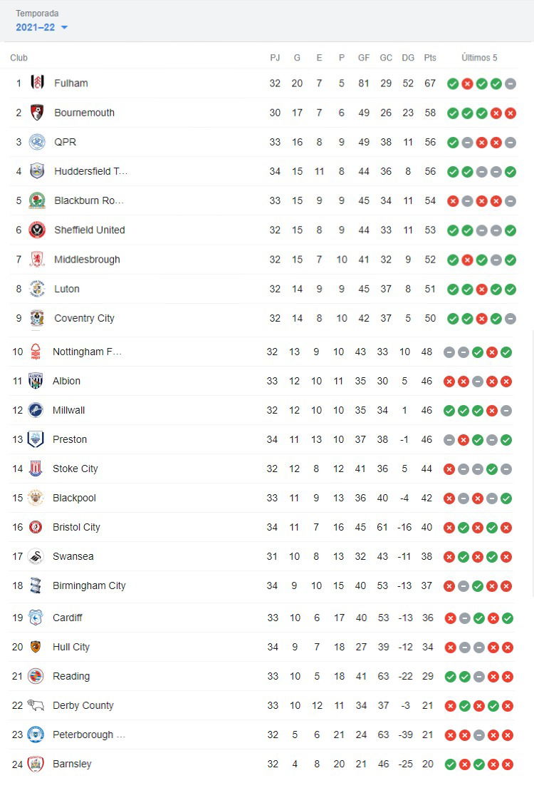Image resolution: width=534 pixels, height=793 pixels.
Task: Open the Coventry City team link
Action: click(84, 318)
